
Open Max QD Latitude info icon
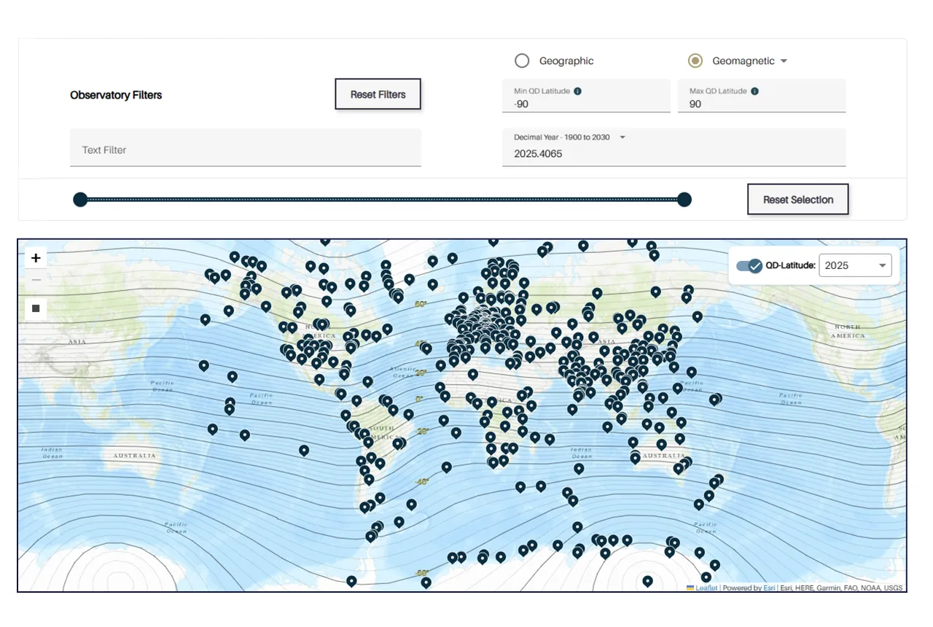pos(754,91)
